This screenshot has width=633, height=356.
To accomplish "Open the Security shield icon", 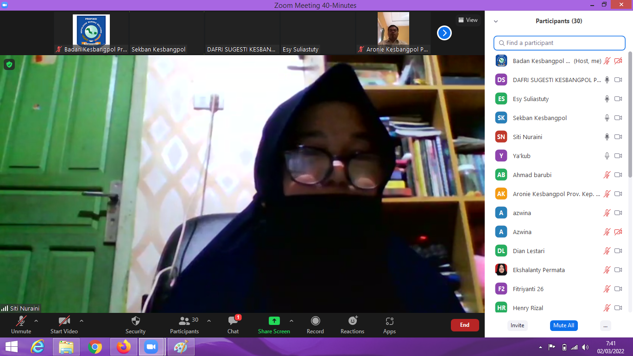I will [135, 321].
